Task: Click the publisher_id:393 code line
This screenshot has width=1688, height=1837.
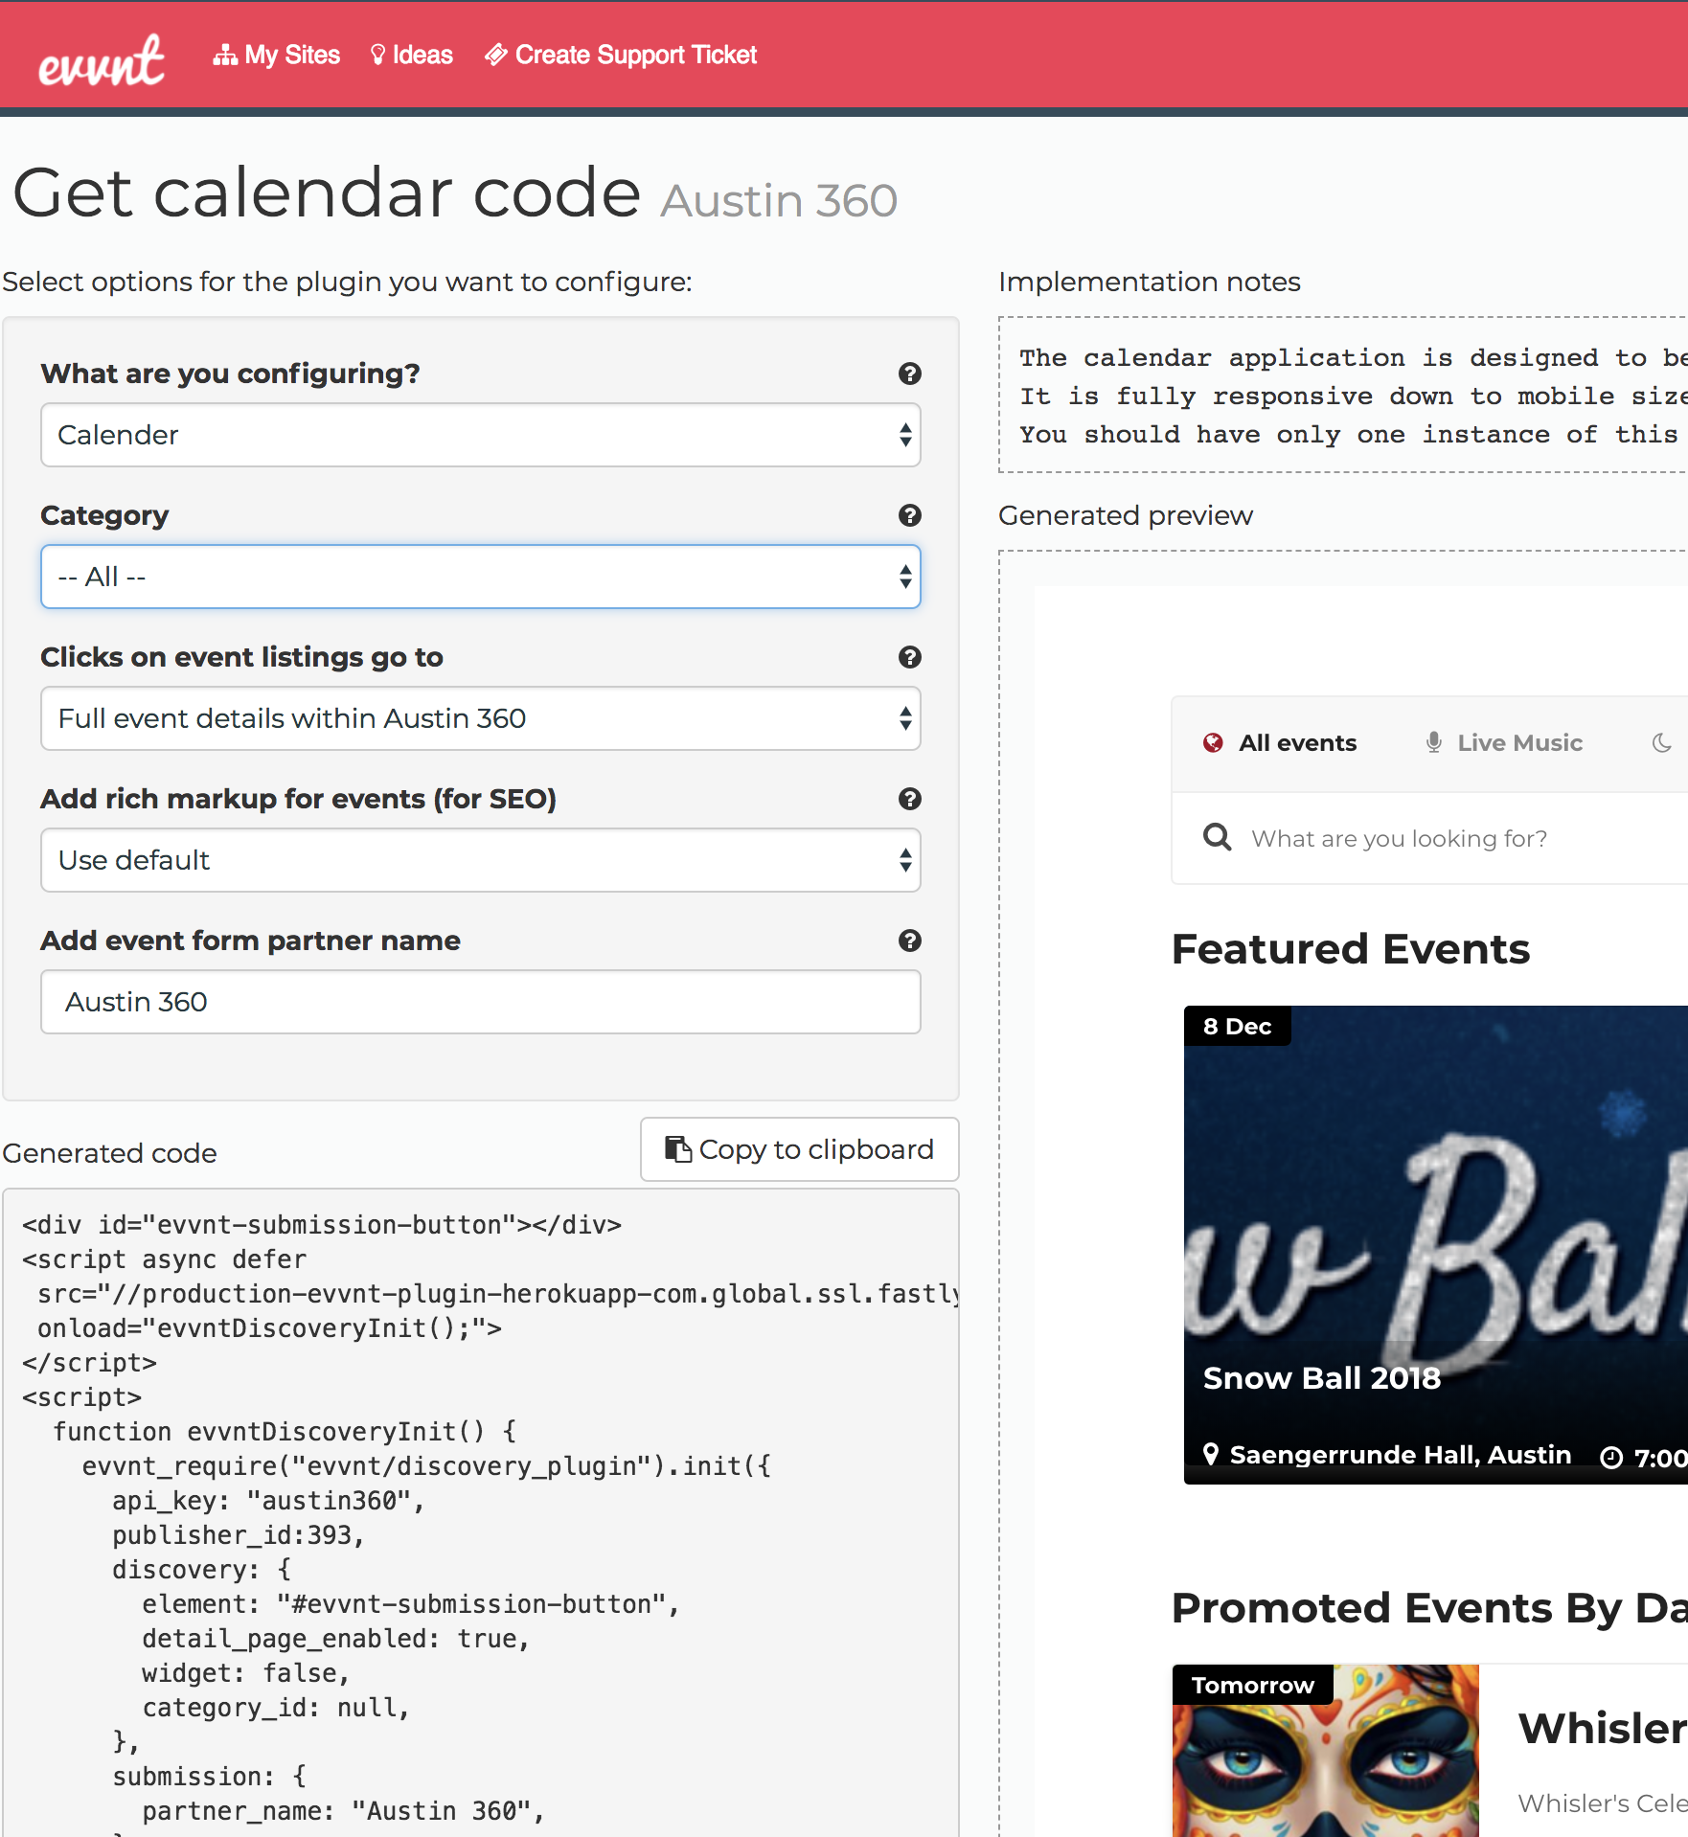Action: [x=239, y=1535]
